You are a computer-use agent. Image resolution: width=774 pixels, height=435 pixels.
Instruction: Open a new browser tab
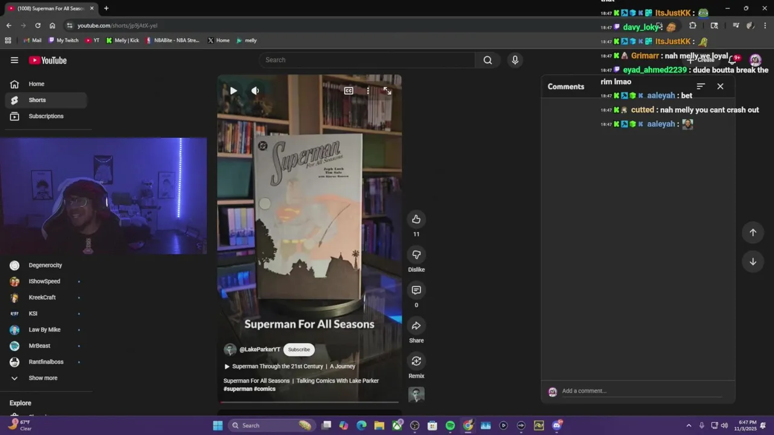(106, 8)
